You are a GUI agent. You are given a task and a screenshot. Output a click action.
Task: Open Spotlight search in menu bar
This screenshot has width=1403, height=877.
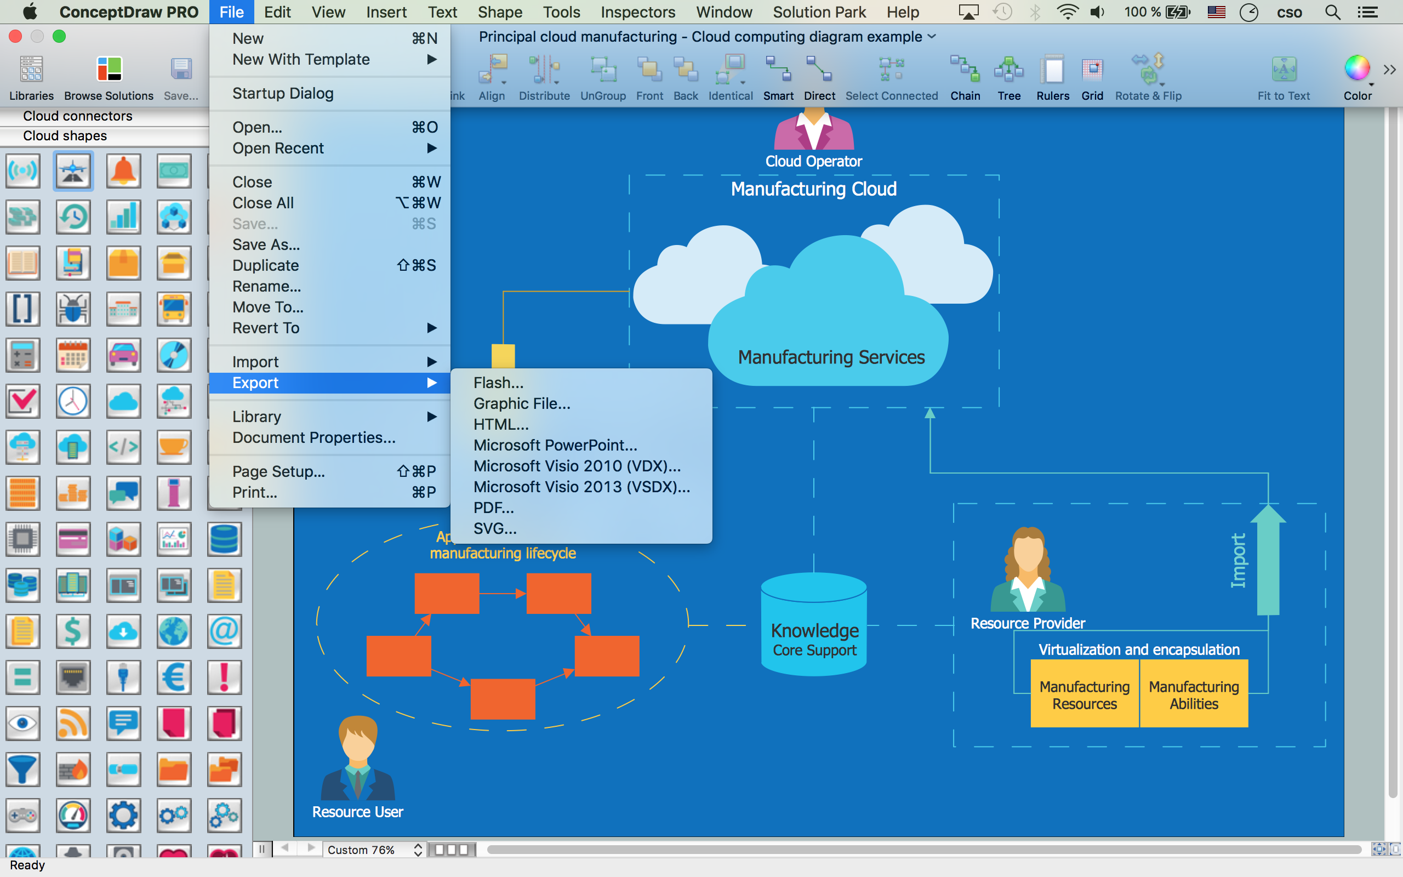pyautogui.click(x=1333, y=12)
